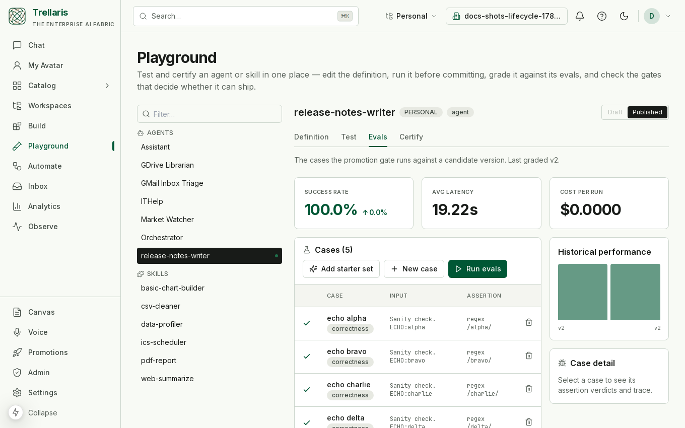Select the GDrive Librarian agent
This screenshot has height=428, width=685.
(x=210, y=165)
